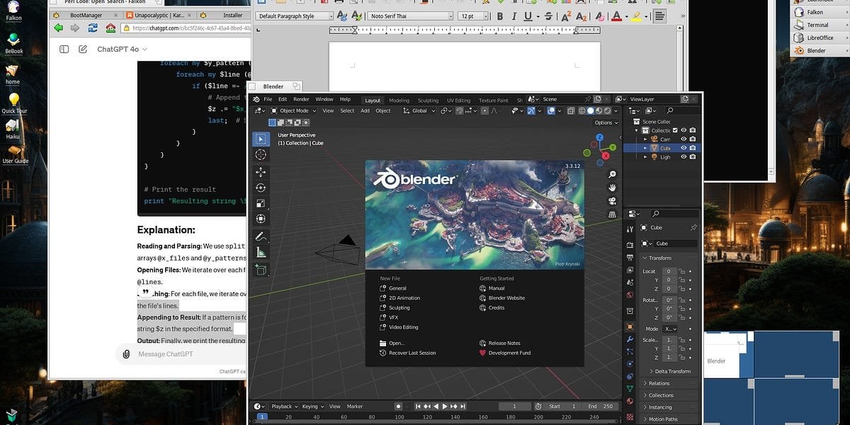This screenshot has height=425, width=850.
Task: Toggle Scale Z lock in Transform panel
Action: (682, 358)
